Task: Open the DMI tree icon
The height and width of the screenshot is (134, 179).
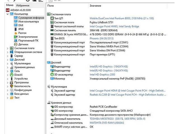Action: 16,25
